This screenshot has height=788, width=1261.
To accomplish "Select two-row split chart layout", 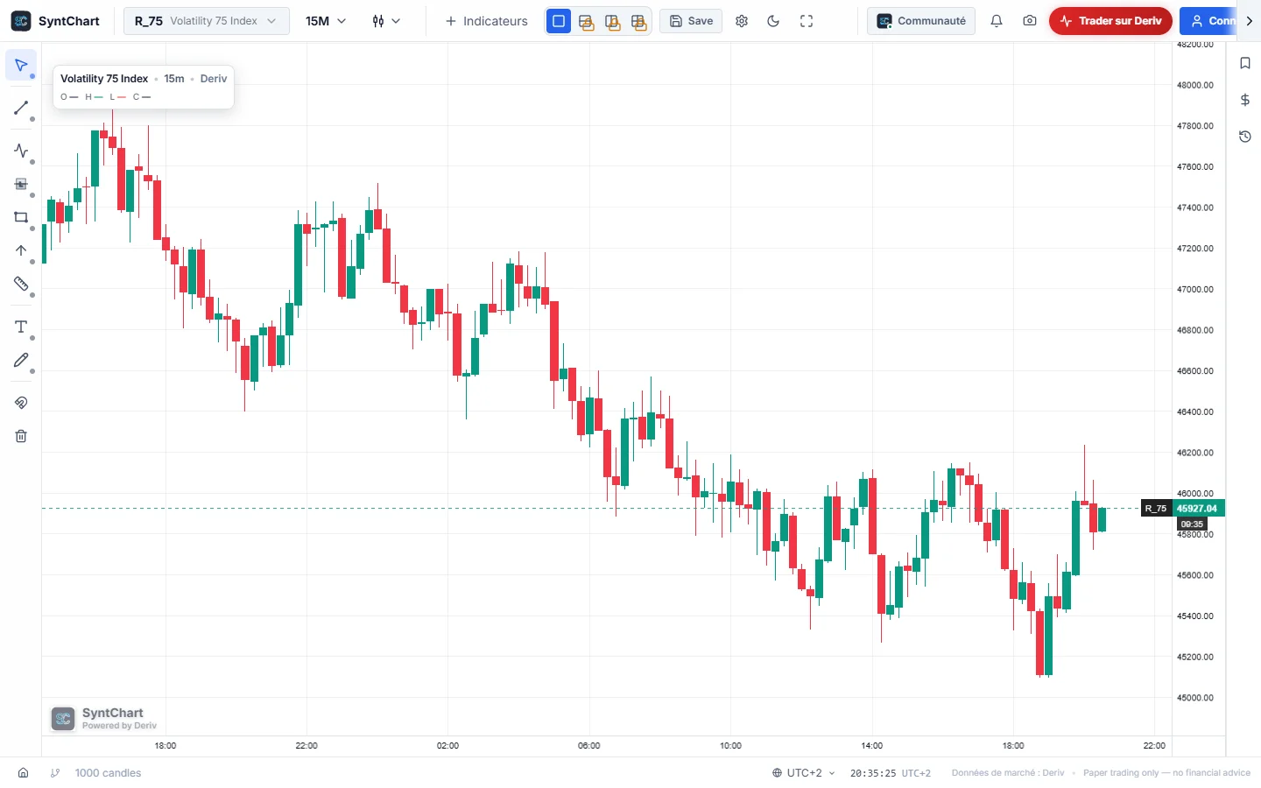I will click(x=586, y=21).
